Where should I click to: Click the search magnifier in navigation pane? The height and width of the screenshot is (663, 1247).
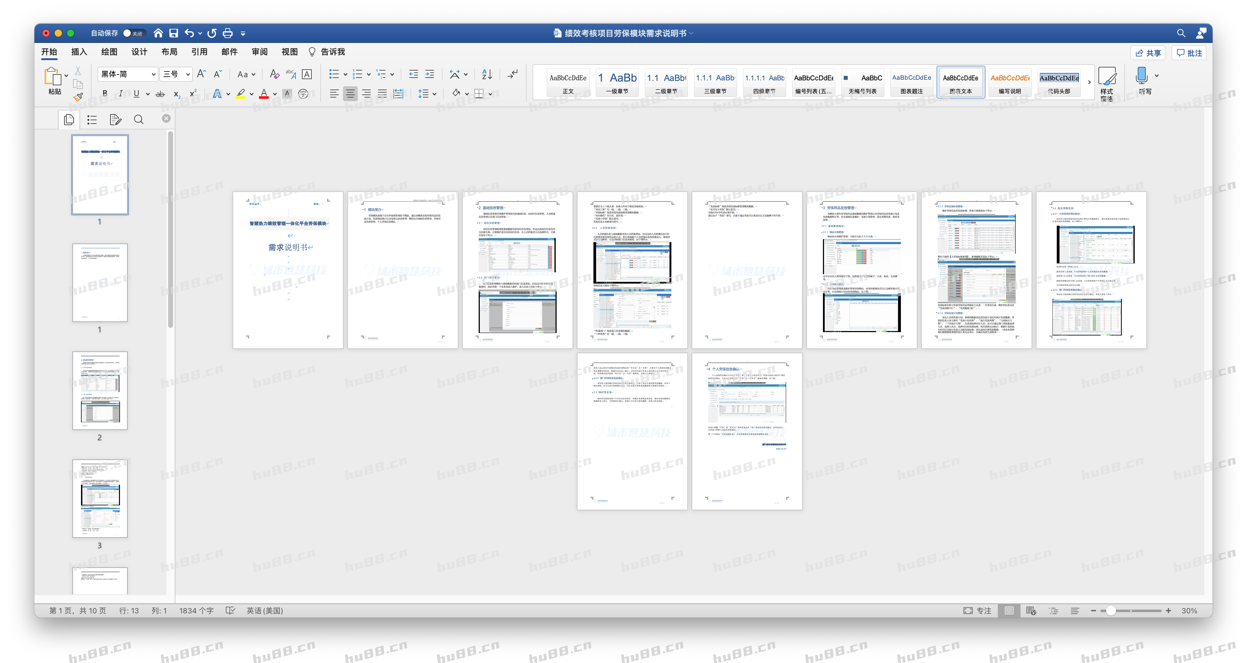(x=138, y=120)
